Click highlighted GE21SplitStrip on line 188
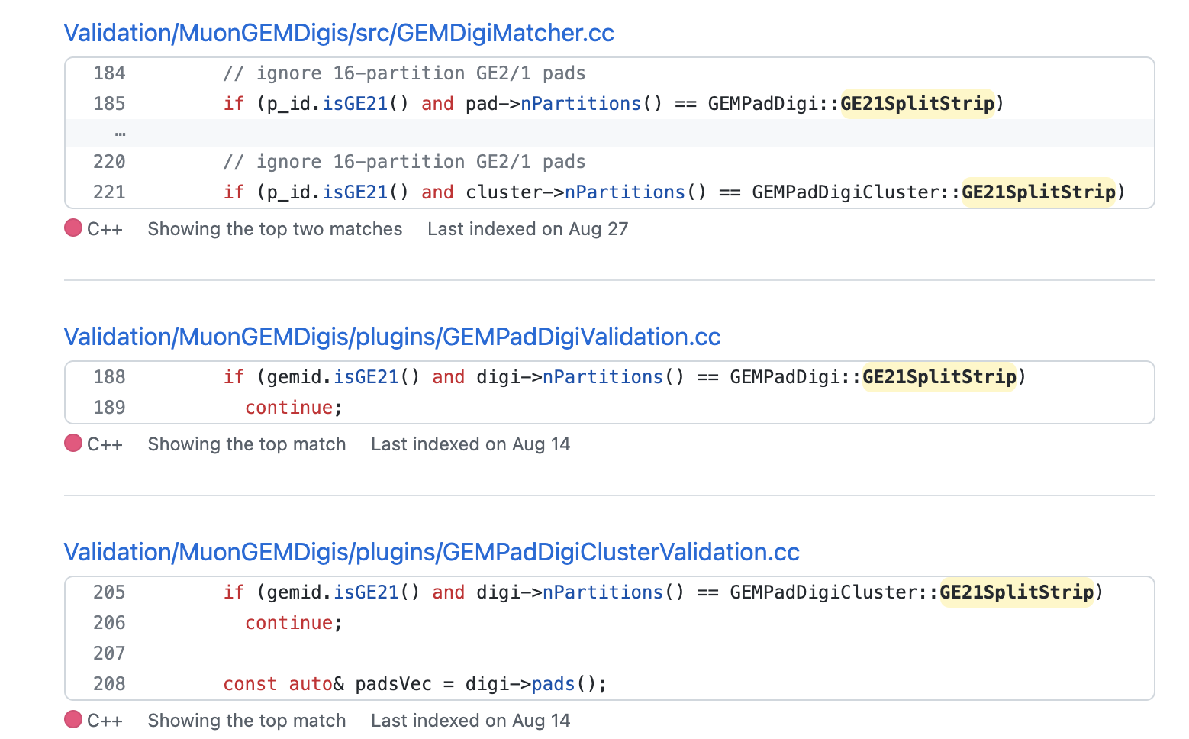The width and height of the screenshot is (1189, 739). pyautogui.click(x=939, y=377)
